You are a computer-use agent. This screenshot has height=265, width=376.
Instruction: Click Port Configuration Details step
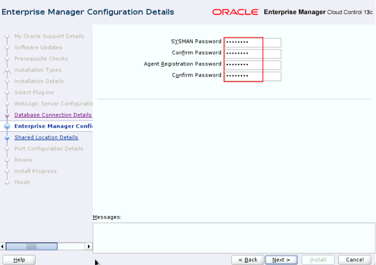click(49, 149)
